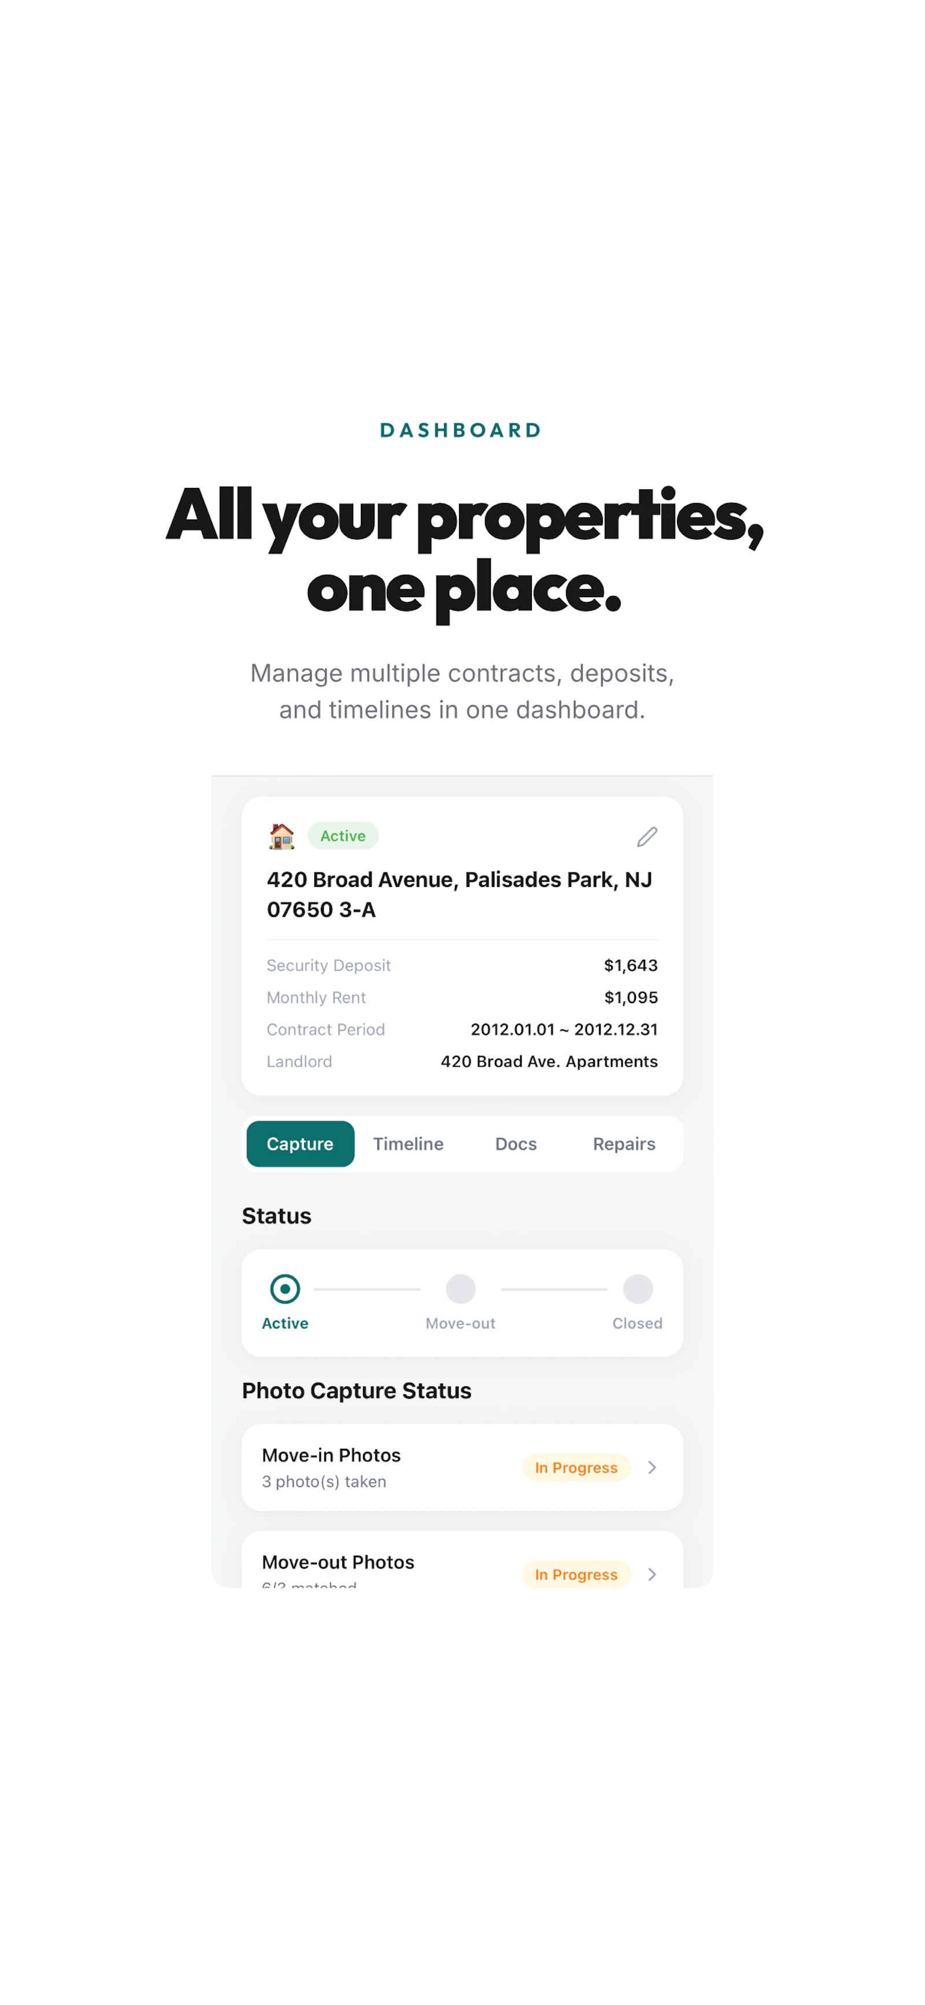Open the Repairs tab
This screenshot has height=2005, width=925.
pos(624,1144)
